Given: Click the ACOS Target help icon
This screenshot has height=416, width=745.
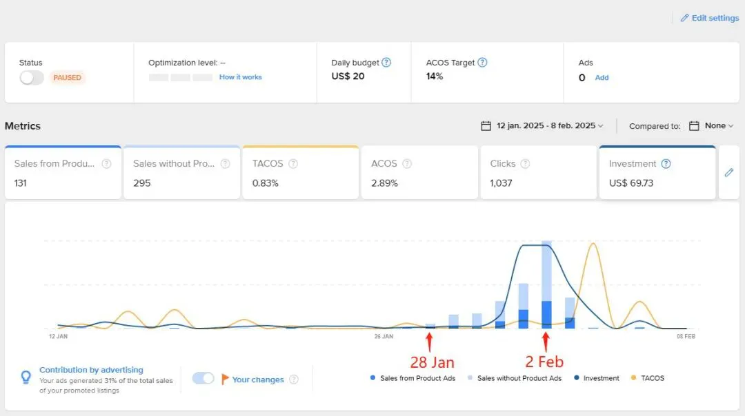Looking at the screenshot, I should [482, 62].
